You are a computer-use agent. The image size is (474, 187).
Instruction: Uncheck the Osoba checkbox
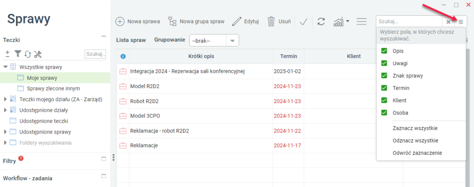point(384,113)
